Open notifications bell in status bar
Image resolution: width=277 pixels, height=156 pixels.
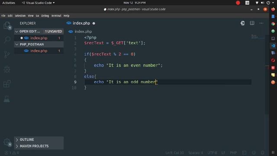263,153
